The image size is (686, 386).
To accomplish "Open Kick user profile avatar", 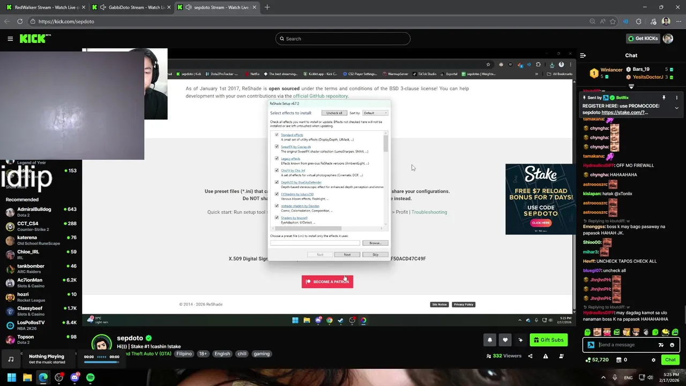I will (x=668, y=39).
